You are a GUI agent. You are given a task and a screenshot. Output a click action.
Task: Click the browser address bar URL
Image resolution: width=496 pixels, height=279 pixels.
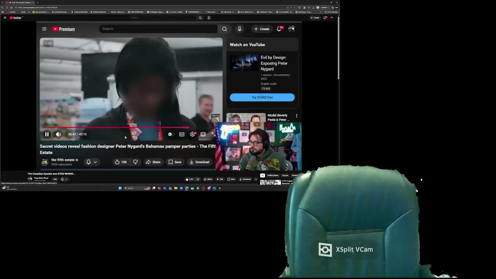[x=38, y=7]
